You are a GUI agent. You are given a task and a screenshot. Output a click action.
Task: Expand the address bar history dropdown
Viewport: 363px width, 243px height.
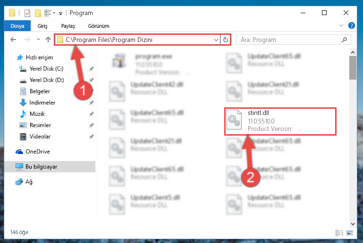coord(216,40)
